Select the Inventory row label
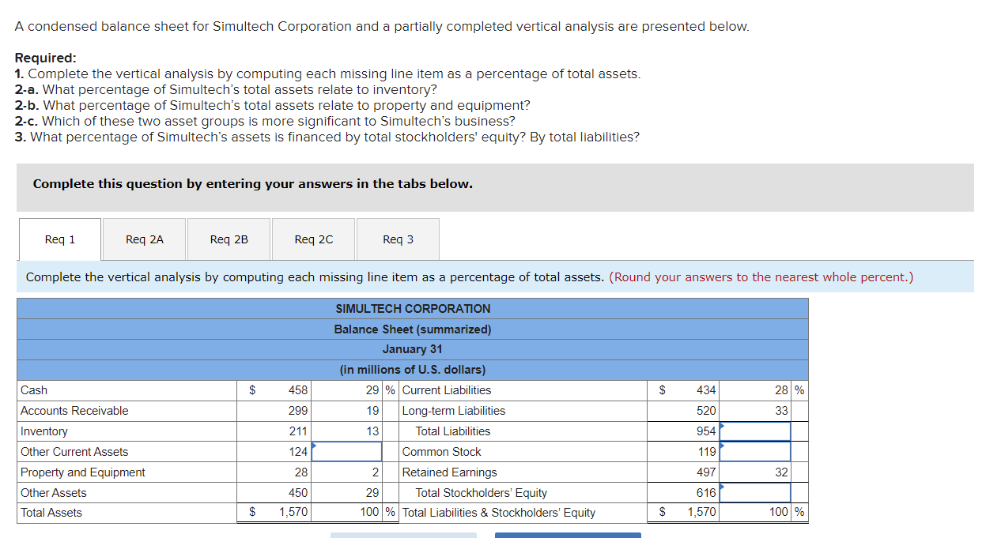The height and width of the screenshot is (538, 986). point(44,431)
